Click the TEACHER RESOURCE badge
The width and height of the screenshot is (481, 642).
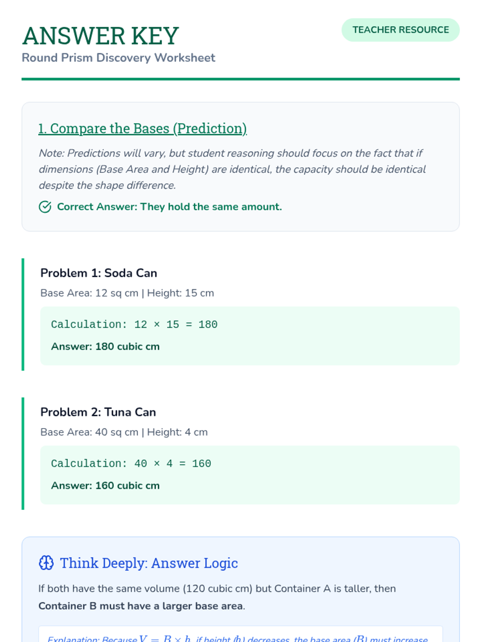point(400,30)
